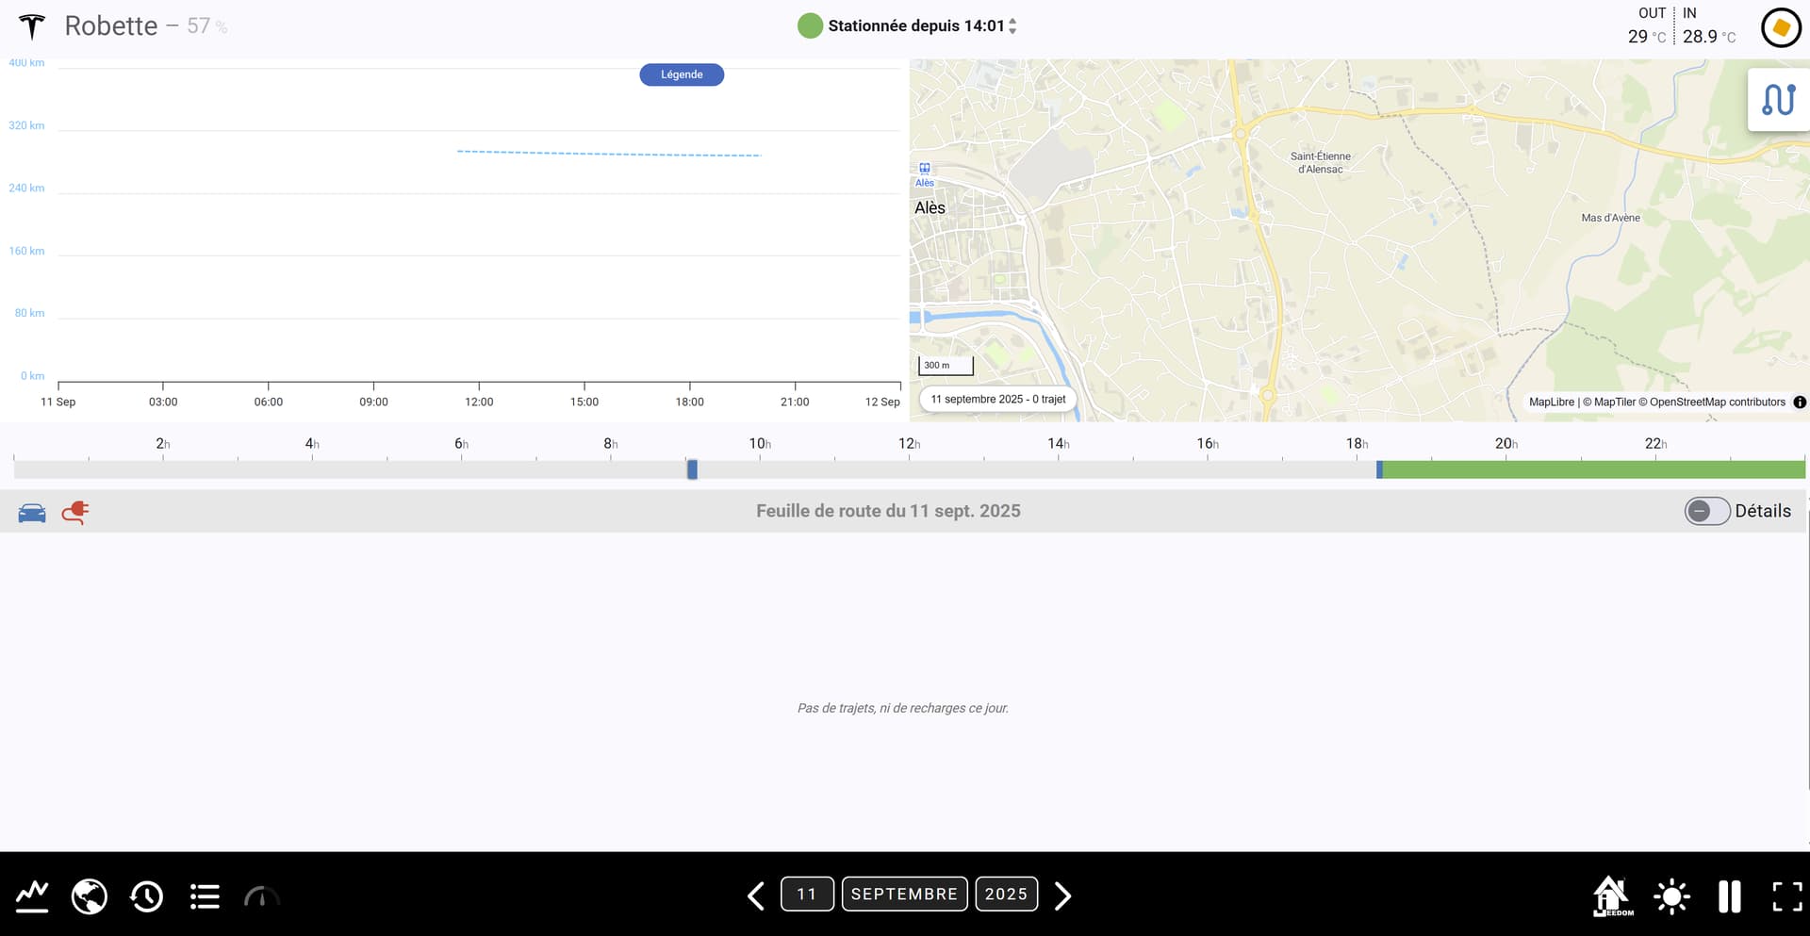
Task: Show the chart Légende
Action: click(682, 74)
